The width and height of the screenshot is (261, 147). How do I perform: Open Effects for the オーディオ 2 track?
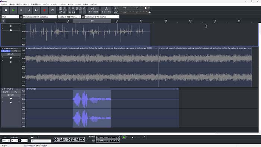[x=11, y=95]
